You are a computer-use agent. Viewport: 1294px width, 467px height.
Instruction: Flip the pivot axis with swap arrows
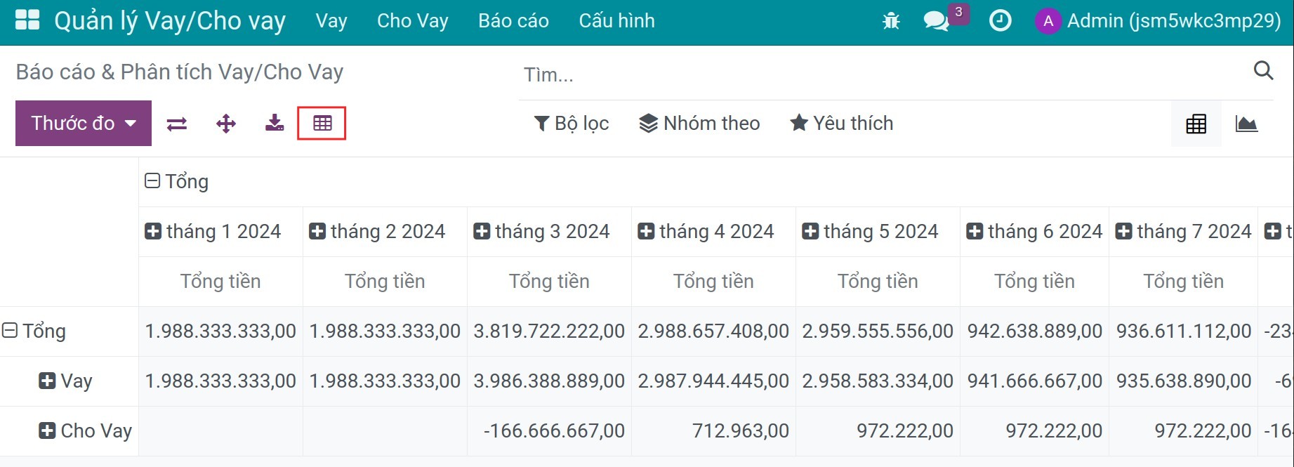pyautogui.click(x=176, y=124)
